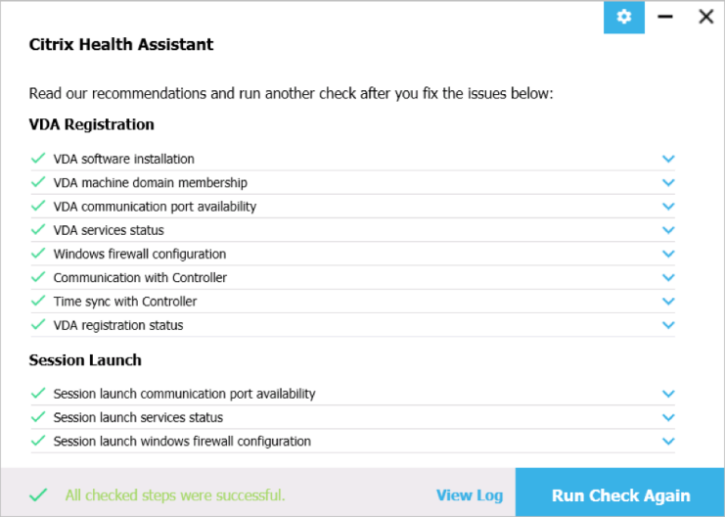Close the Citrix Health Assistant window

[706, 17]
